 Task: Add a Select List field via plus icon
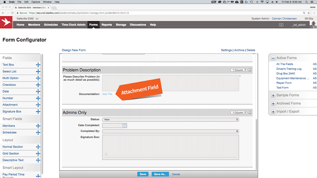coord(38,71)
